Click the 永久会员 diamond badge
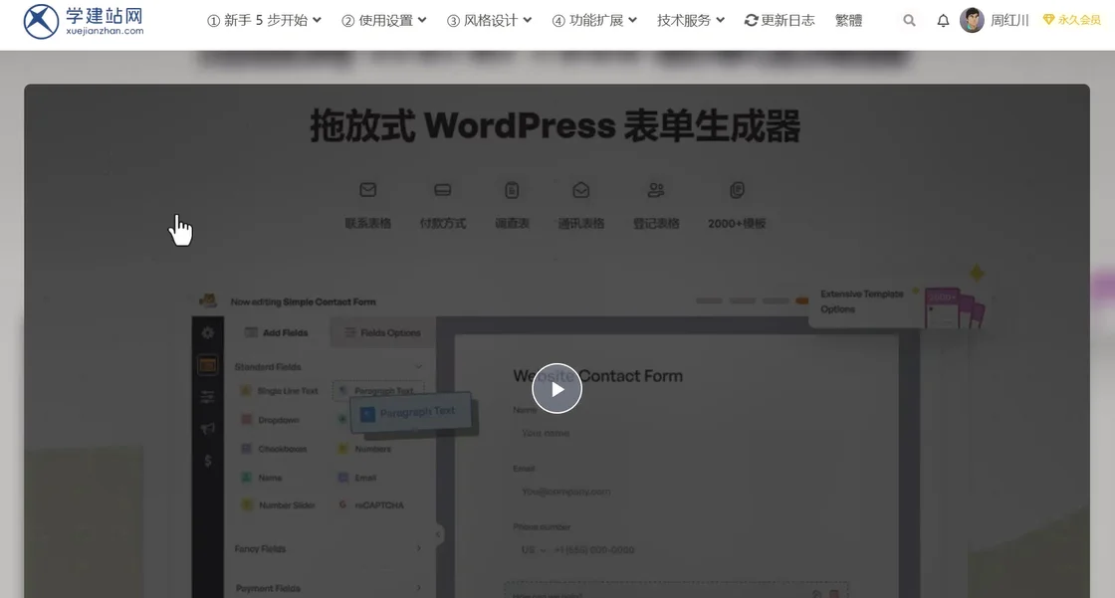Image resolution: width=1115 pixels, height=598 pixels. (1071, 21)
